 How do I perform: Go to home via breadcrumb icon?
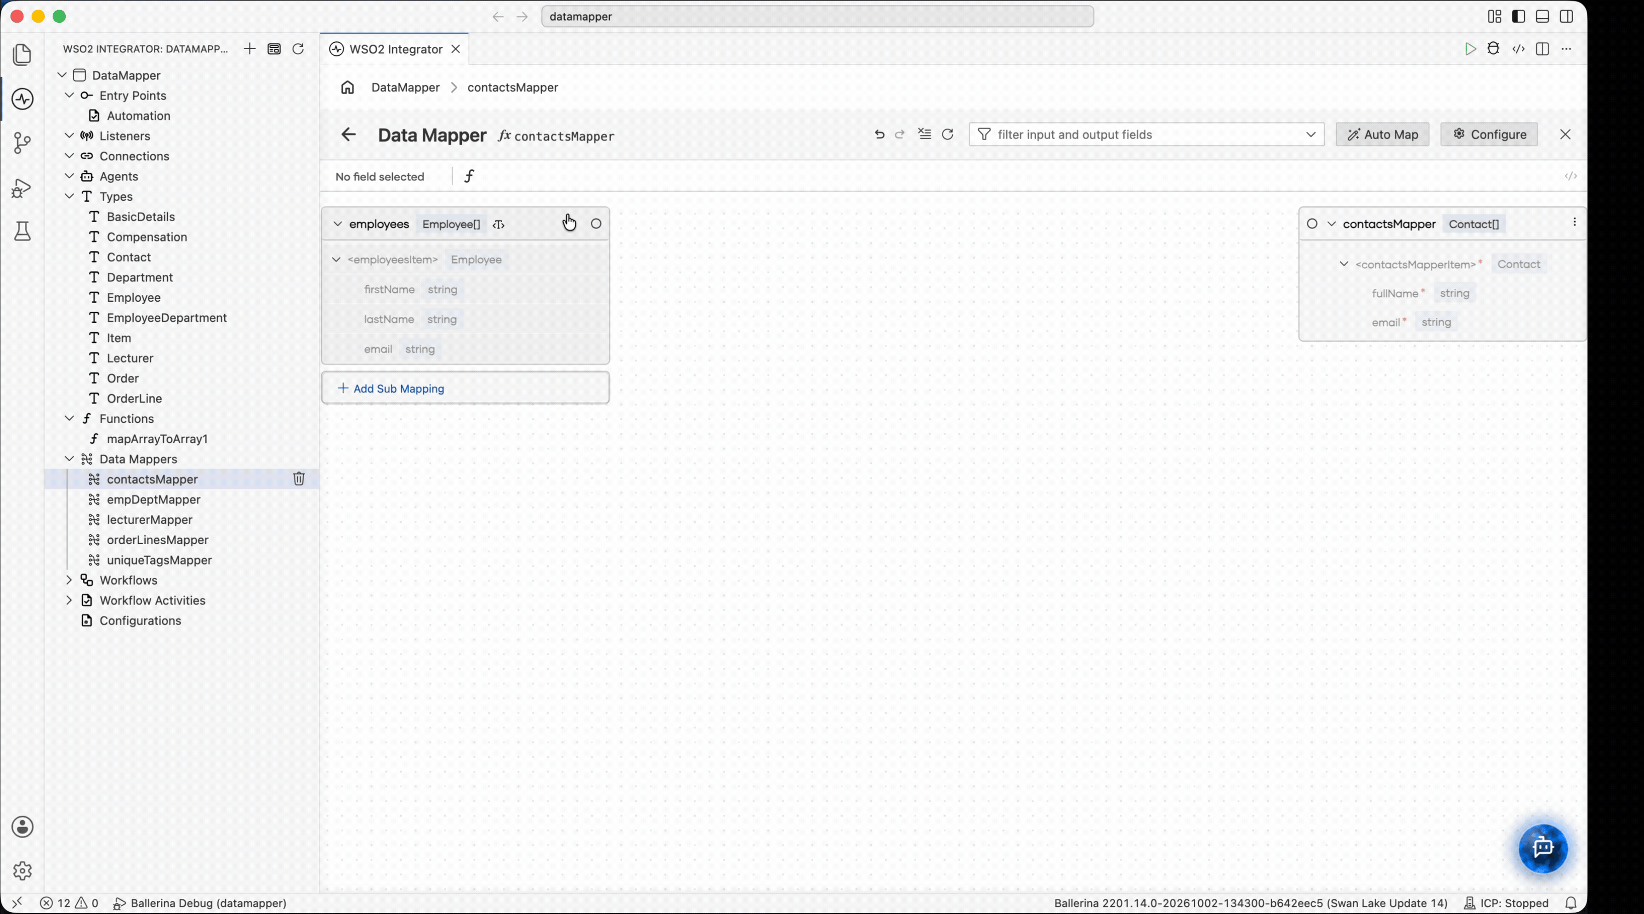[x=347, y=87]
